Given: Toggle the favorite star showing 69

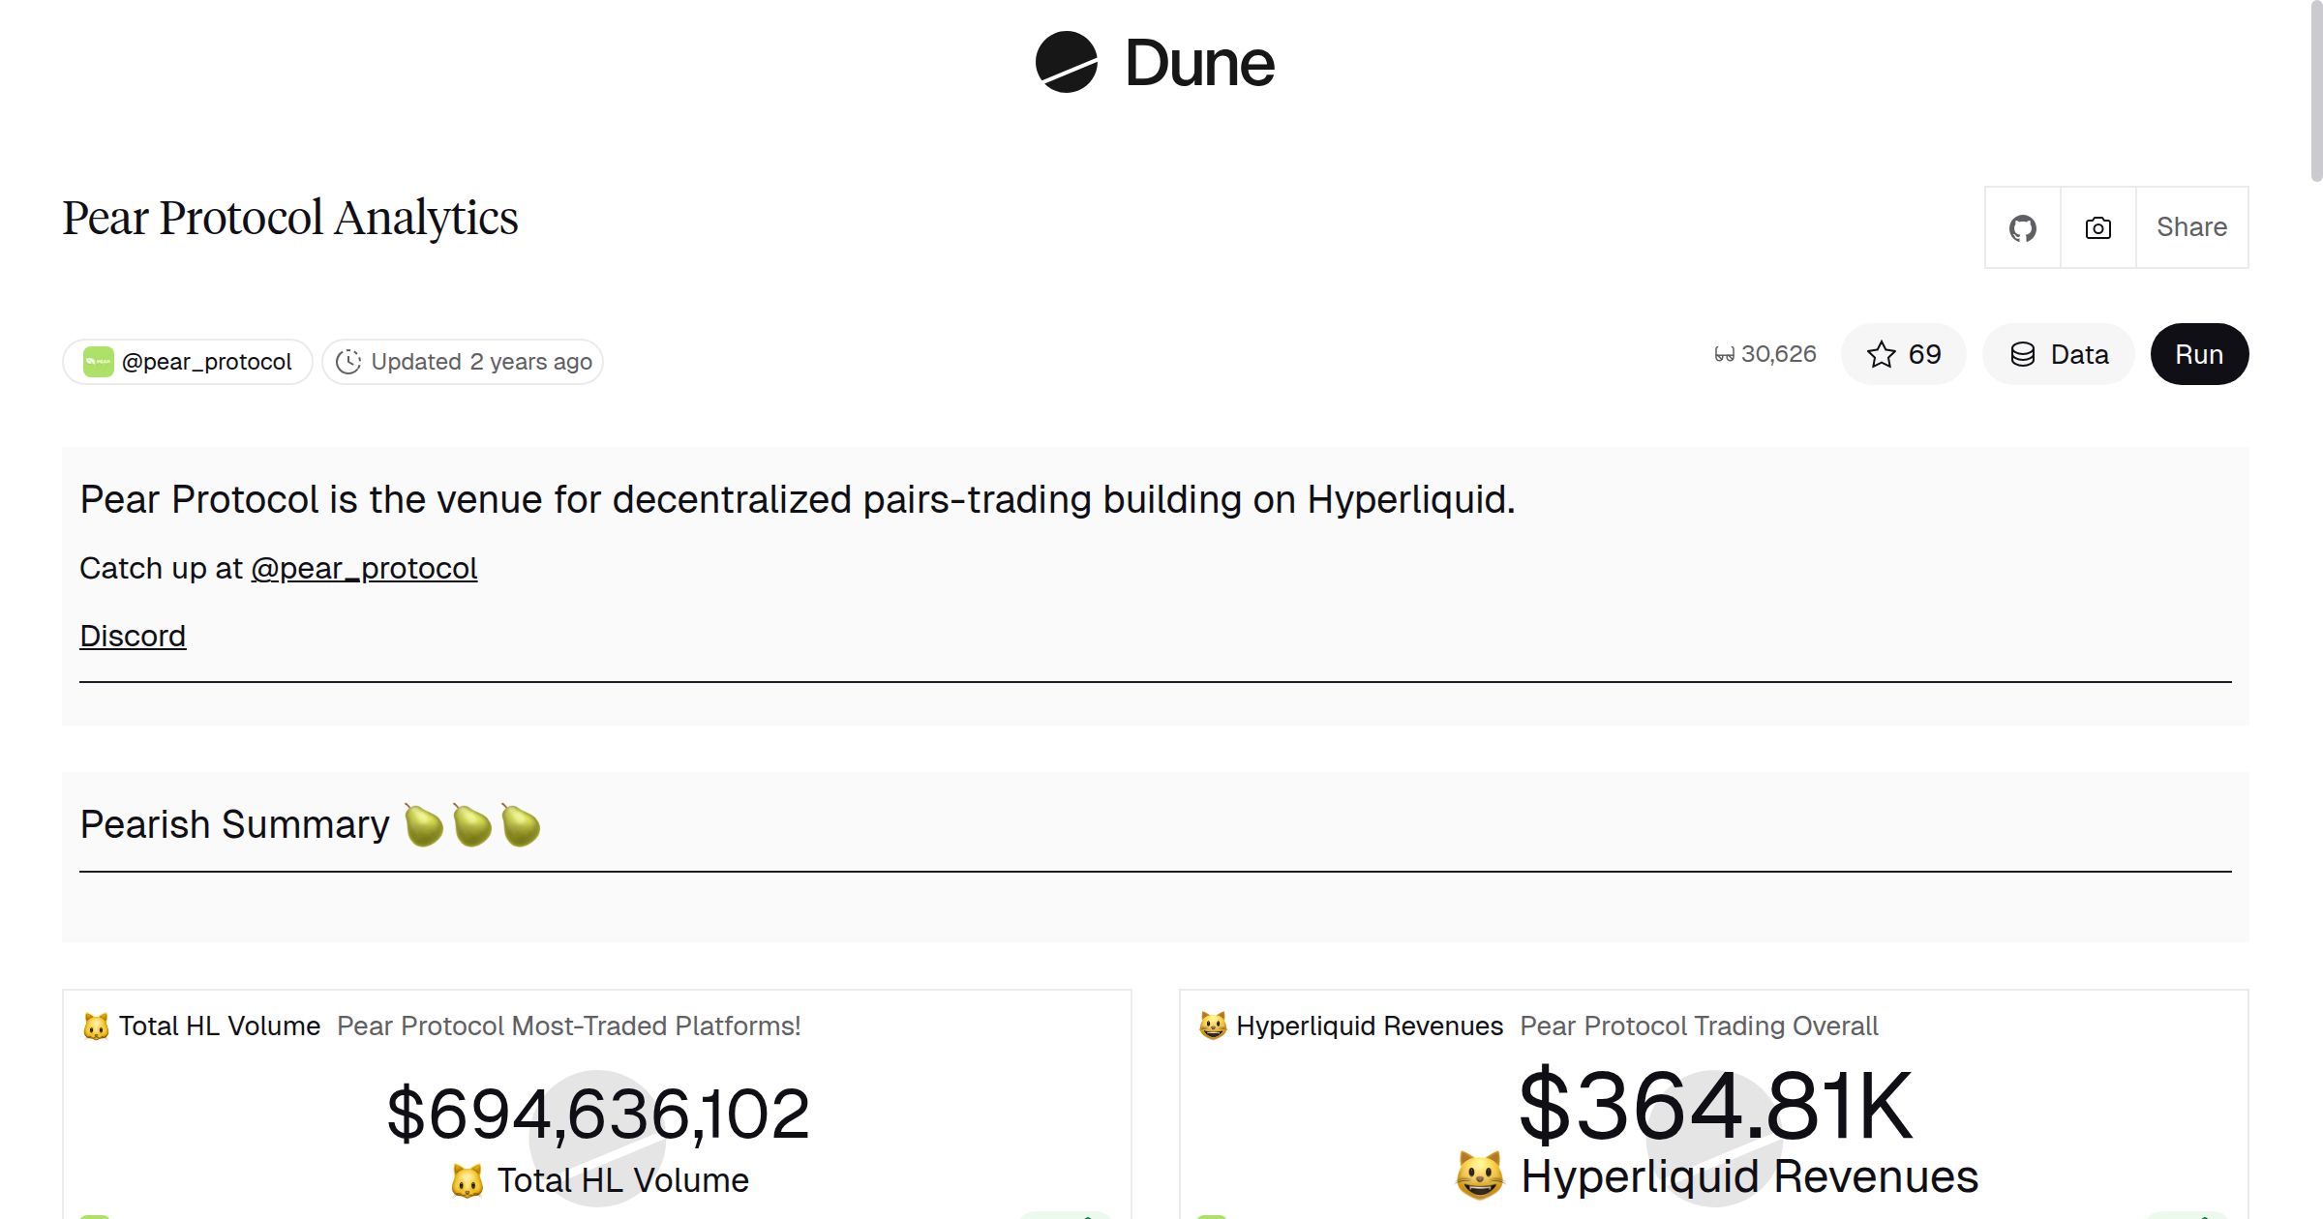Looking at the screenshot, I should coord(1903,354).
